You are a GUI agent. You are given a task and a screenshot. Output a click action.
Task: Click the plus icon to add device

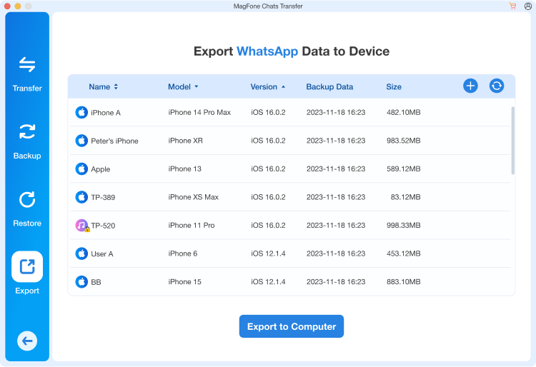(x=470, y=86)
